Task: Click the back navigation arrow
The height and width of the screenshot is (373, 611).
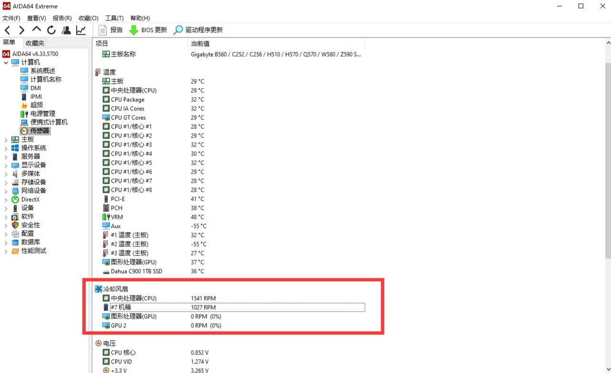Action: (x=7, y=30)
